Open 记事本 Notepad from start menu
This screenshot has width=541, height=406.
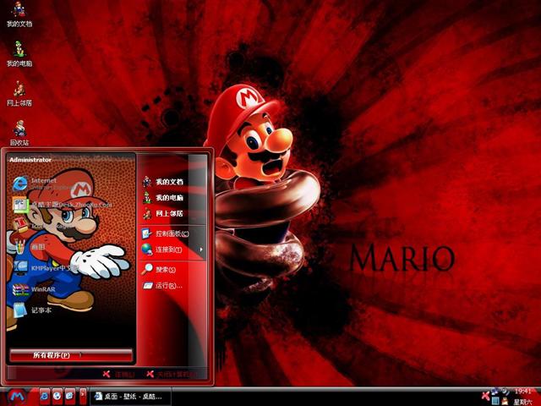click(32, 310)
